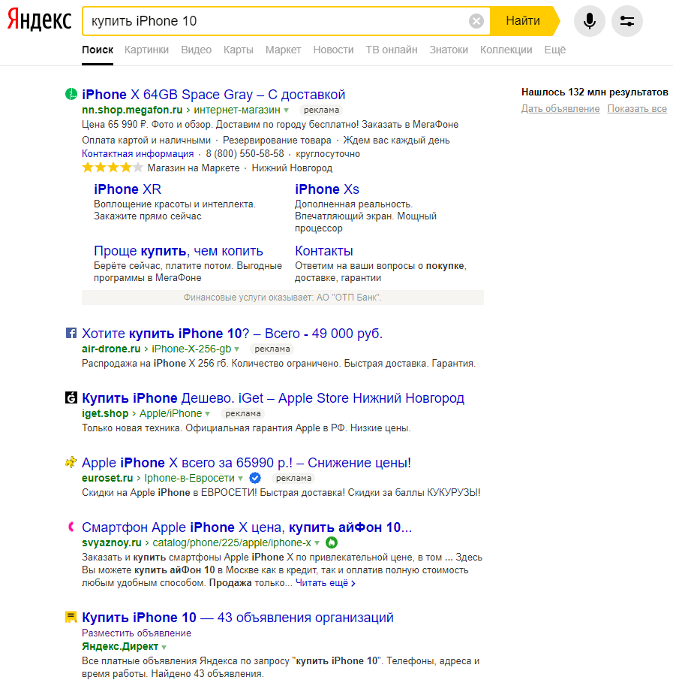673x689 pixels.
Task: Open nn.shop.megafon.ru green URL
Action: pos(132,110)
